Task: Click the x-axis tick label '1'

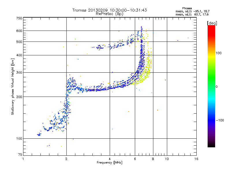Action: [x=23, y=159]
